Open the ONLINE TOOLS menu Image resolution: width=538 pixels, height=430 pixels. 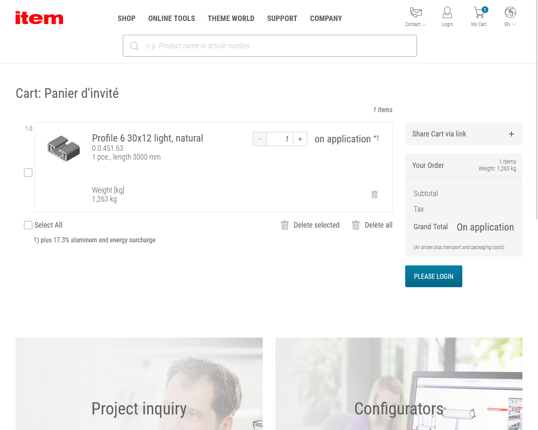click(171, 18)
